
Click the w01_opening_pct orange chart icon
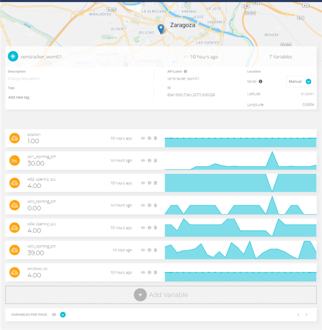pos(15,161)
